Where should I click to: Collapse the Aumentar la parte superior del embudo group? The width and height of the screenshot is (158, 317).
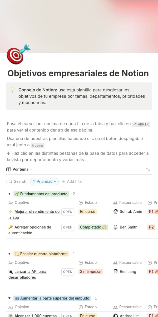(x=9, y=298)
